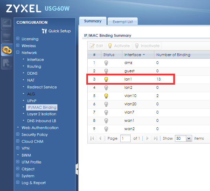The height and width of the screenshot is (191, 210).
Task: Open the Dashboard icon in sidebar
Action: click(x=7, y=23)
